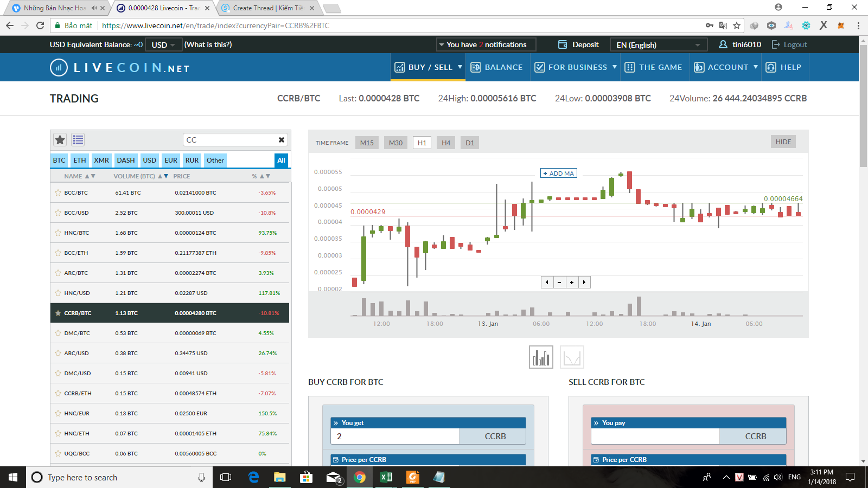Filter pairs by DASH market tab
This screenshot has width=868, height=488.
[126, 160]
